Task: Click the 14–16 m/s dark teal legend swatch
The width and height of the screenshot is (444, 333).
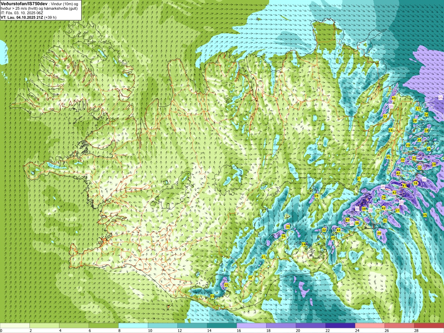Action: (x=222, y=326)
